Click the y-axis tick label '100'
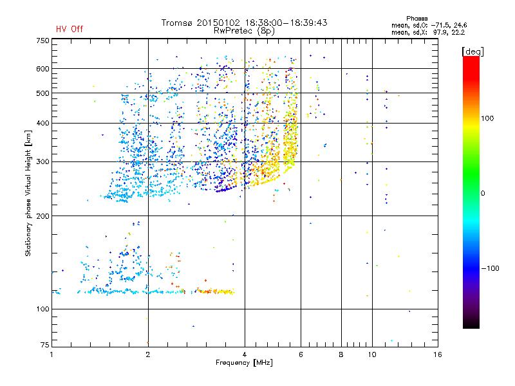This screenshot has height=386, width=515. (x=42, y=309)
